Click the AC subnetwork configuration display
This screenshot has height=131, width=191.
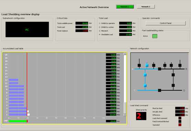27,29
